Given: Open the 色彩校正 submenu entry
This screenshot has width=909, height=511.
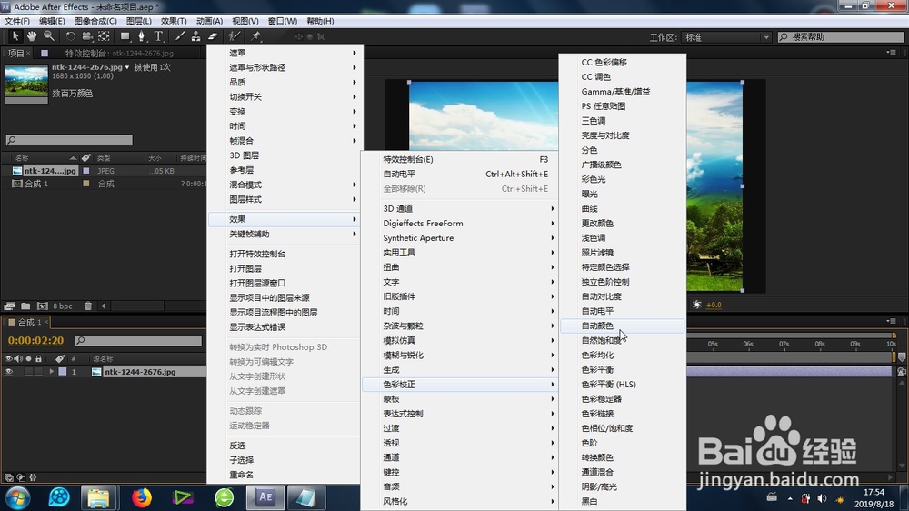Looking at the screenshot, I should point(460,384).
